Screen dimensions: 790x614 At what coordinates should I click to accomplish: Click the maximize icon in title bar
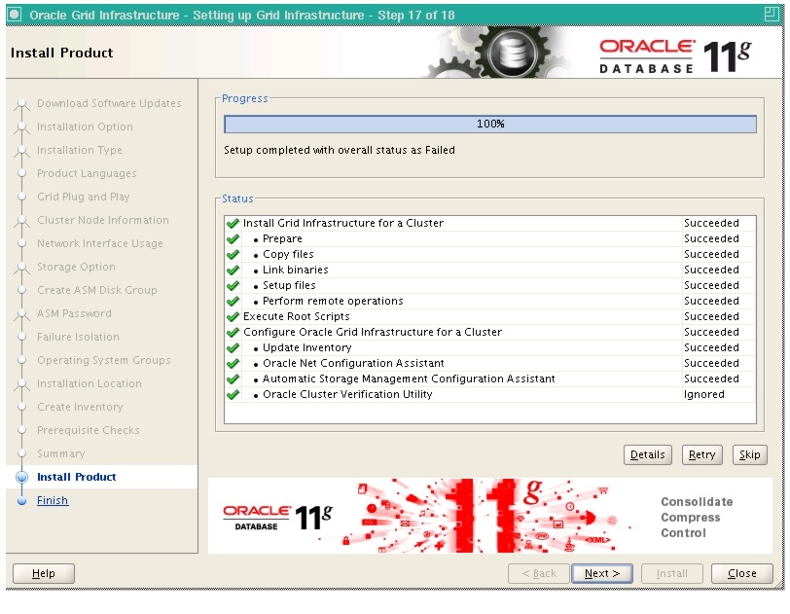tap(771, 15)
